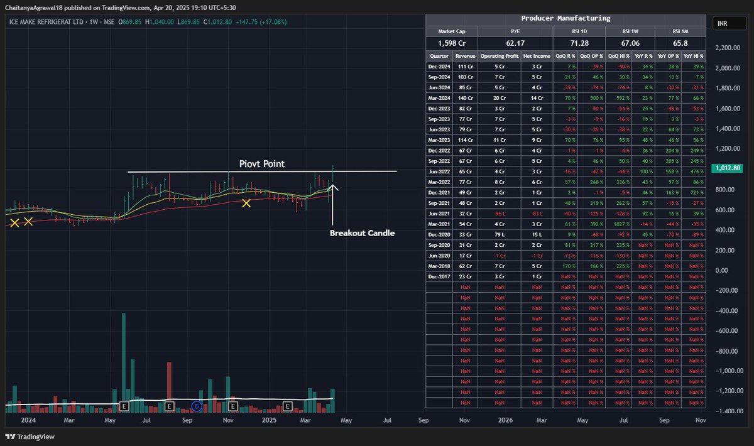
Task: Click the 1,598 Cr market cap value
Action: point(452,43)
